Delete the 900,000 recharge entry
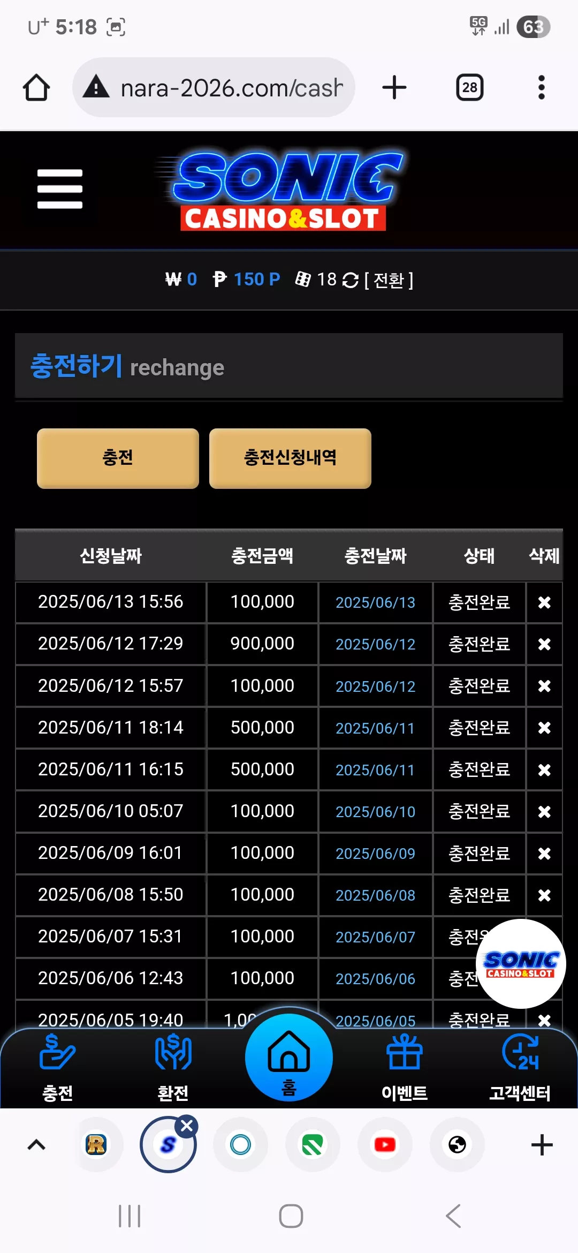Viewport: 578px width, 1253px height. [x=544, y=644]
